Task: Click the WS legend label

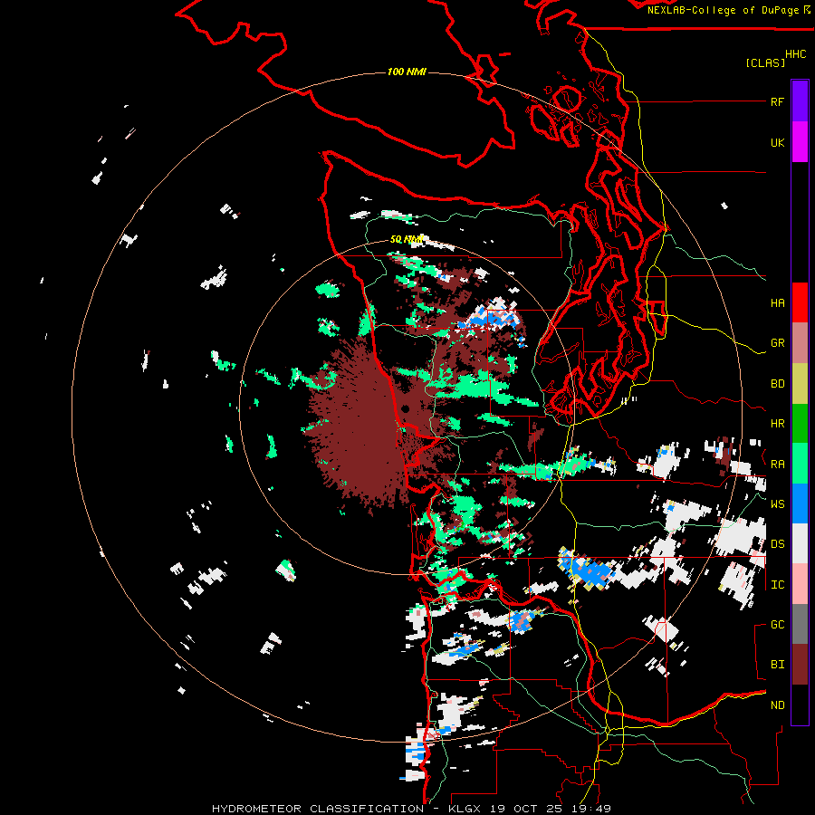Action: [x=777, y=503]
